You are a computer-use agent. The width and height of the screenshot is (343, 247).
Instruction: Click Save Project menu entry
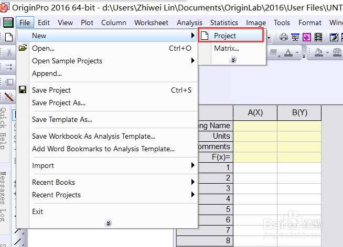(107, 90)
